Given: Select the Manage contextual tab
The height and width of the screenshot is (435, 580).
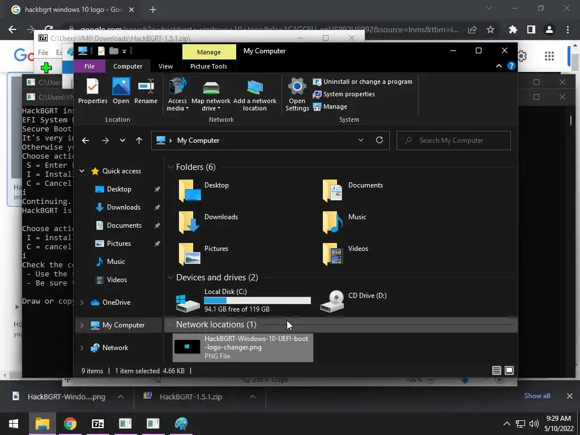Looking at the screenshot, I should [x=209, y=52].
